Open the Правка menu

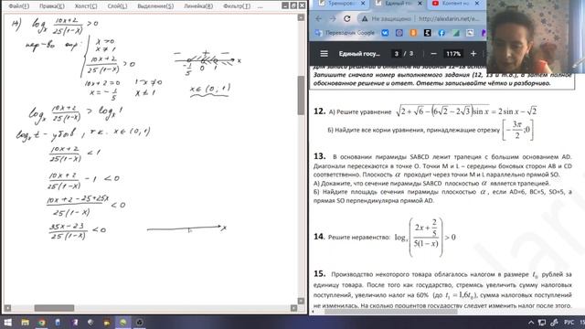click(x=52, y=6)
